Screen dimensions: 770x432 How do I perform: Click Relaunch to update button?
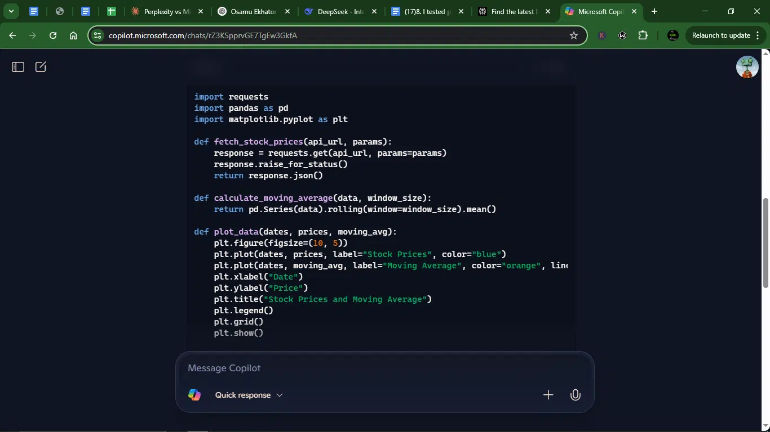click(721, 35)
